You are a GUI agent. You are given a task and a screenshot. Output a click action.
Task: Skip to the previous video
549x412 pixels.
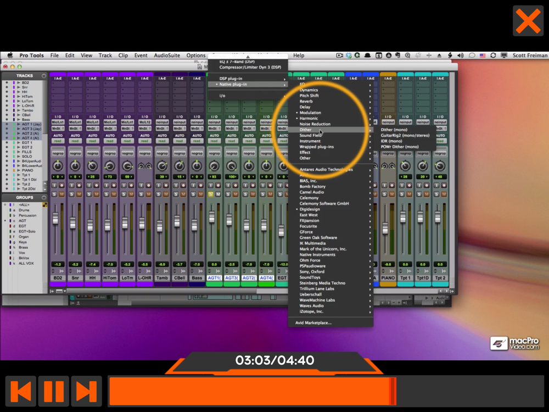tap(21, 391)
